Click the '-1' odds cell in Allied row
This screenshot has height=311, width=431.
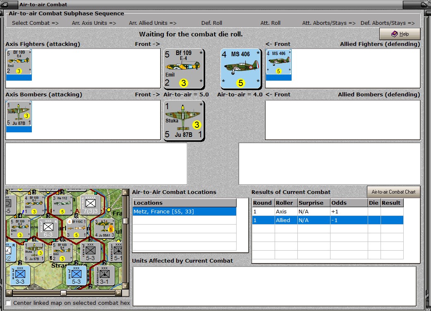pos(349,220)
